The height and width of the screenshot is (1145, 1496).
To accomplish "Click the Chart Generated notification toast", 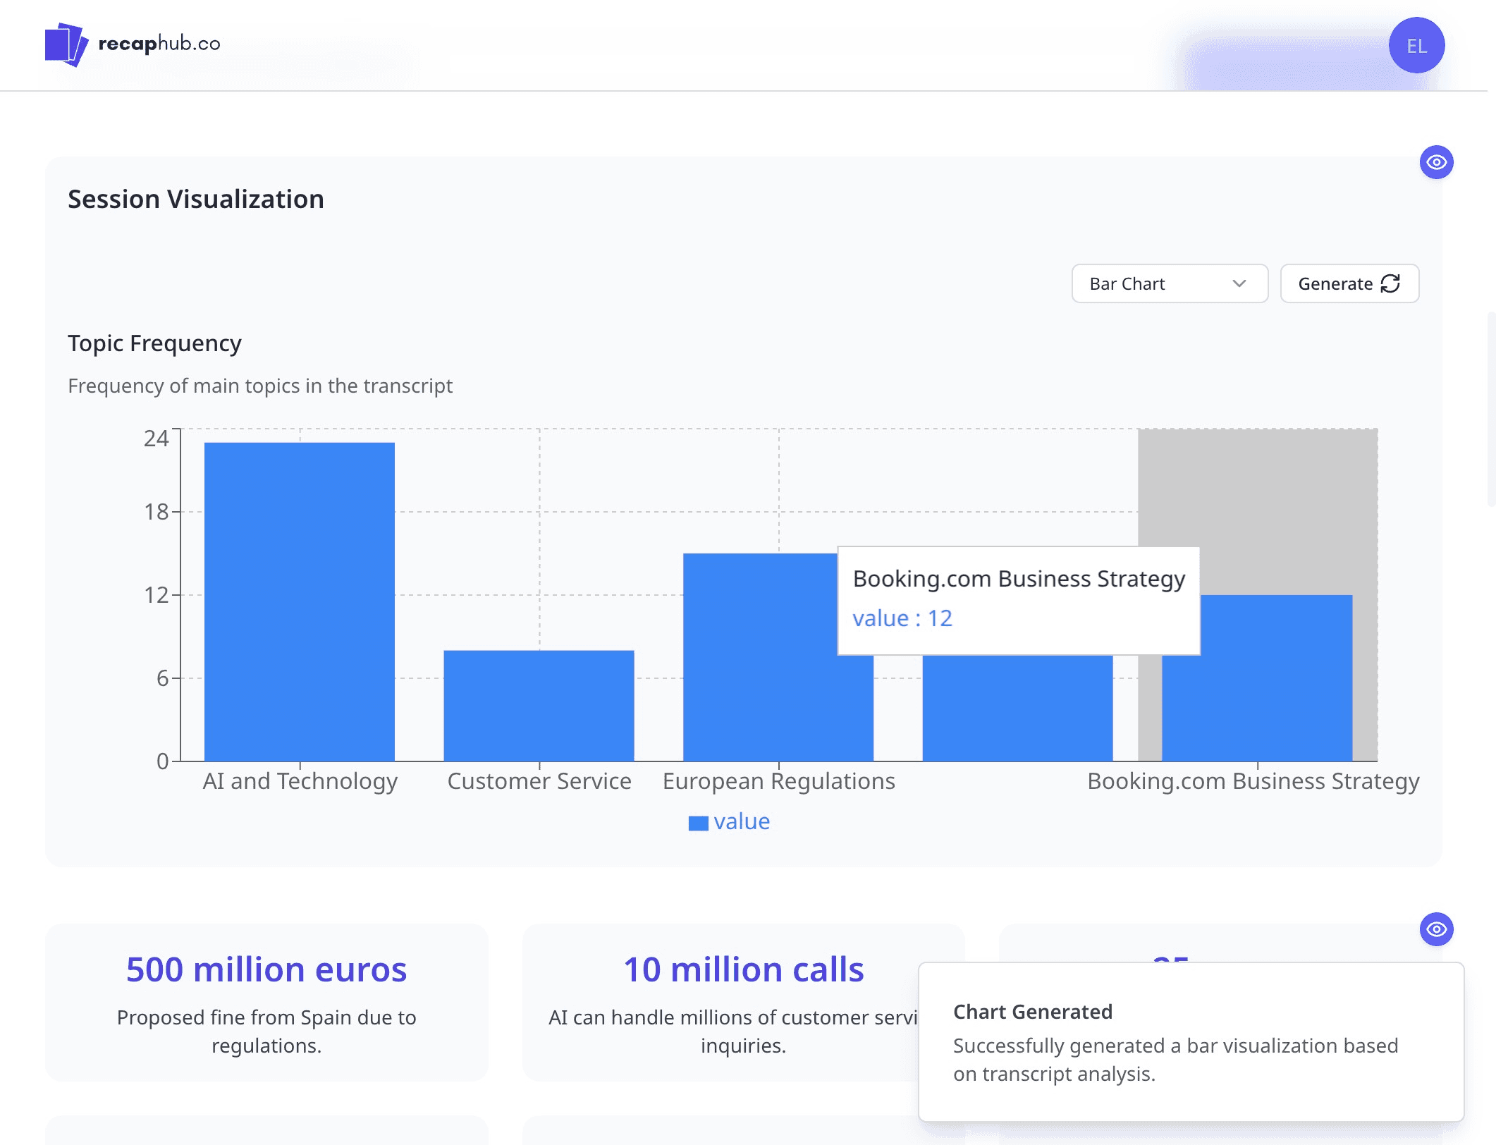I will (x=1191, y=1041).
